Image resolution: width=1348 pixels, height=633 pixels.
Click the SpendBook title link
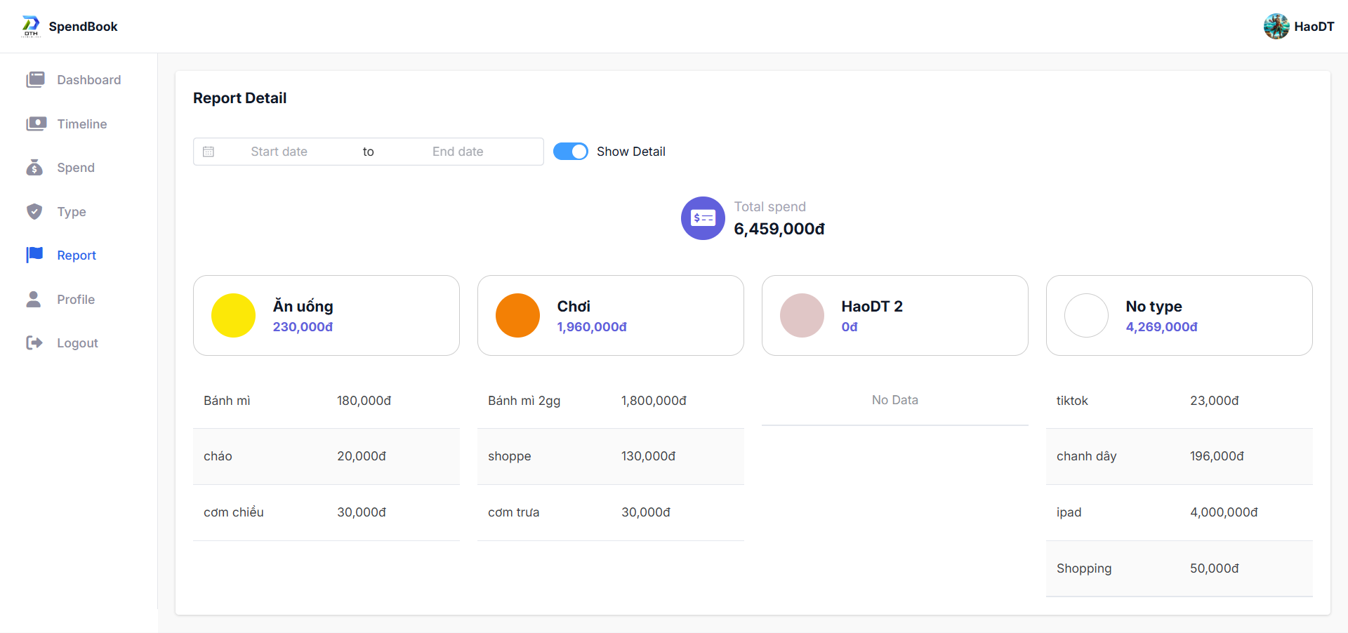83,26
